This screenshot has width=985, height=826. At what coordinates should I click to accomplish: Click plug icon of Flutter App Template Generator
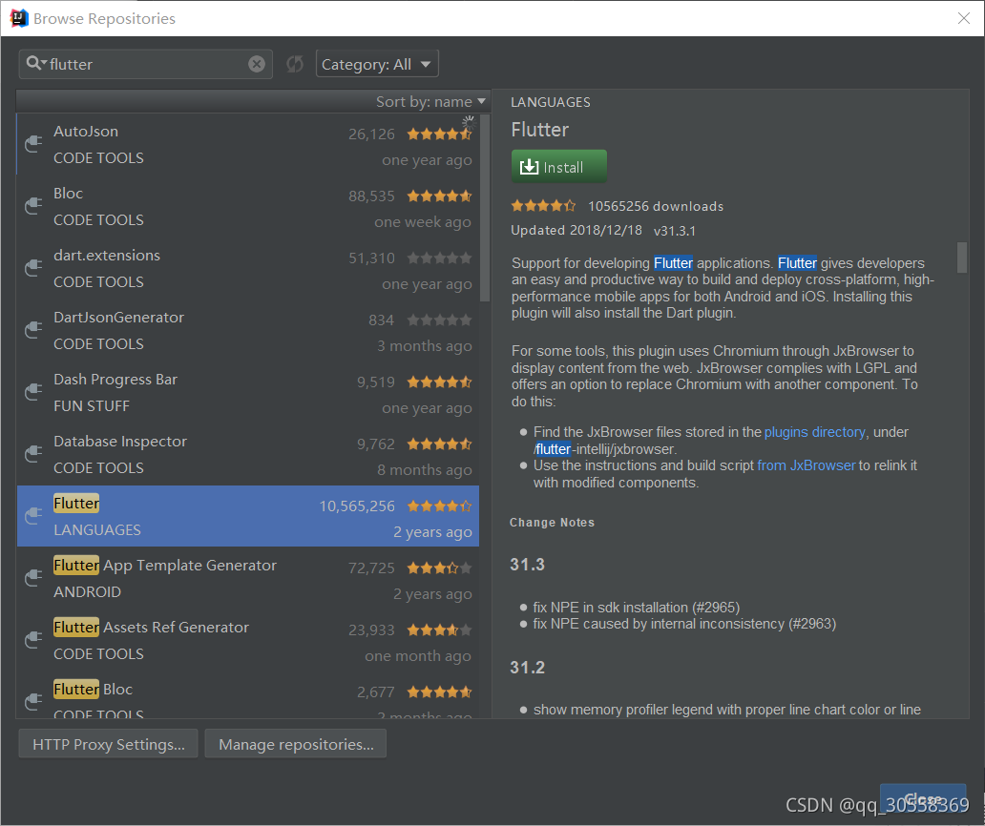pyautogui.click(x=32, y=578)
